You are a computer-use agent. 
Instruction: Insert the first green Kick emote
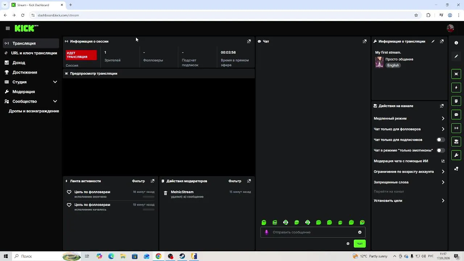264,223
